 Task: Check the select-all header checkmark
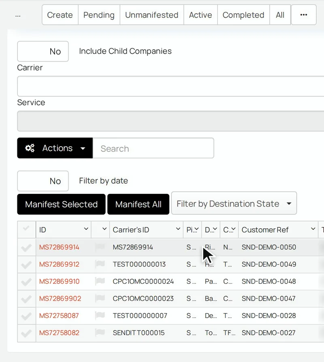click(x=26, y=229)
